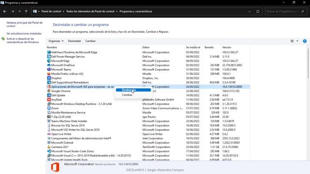Click the search magnifier icon
Viewport: 310px width, 174px height.
click(303, 12)
